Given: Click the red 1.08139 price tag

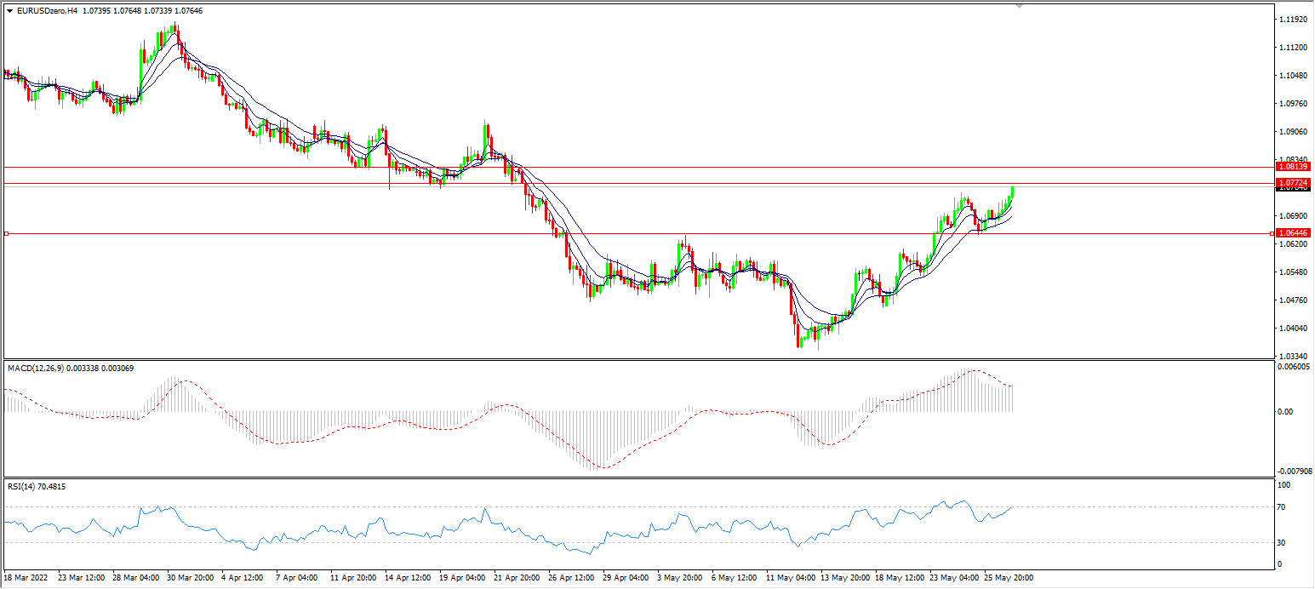Looking at the screenshot, I should point(1293,167).
